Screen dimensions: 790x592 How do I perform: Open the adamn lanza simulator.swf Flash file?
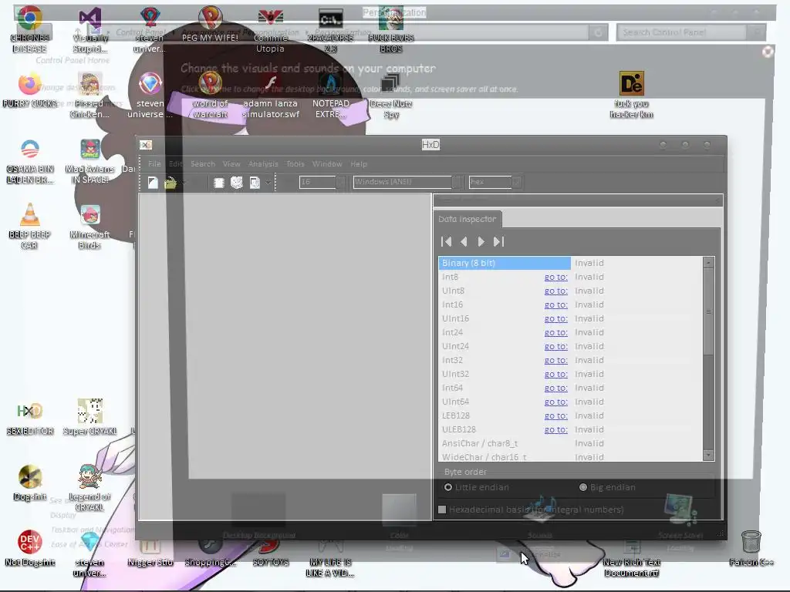271,95
